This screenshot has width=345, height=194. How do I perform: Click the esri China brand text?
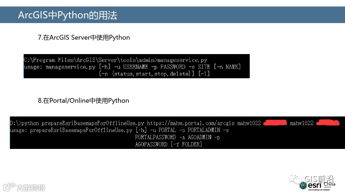click(322, 185)
